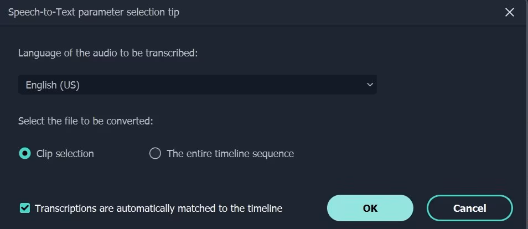Image resolution: width=528 pixels, height=229 pixels.
Task: Close the Speech-to-Text dialog with X
Action: (x=510, y=12)
